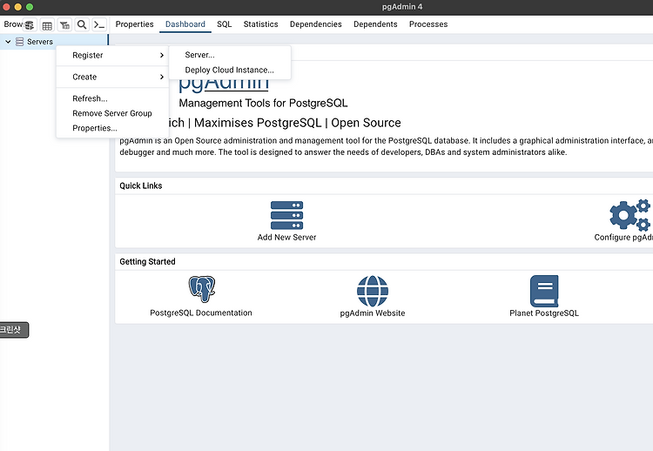Click the Quick Links heading
The image size is (653, 451).
(141, 185)
